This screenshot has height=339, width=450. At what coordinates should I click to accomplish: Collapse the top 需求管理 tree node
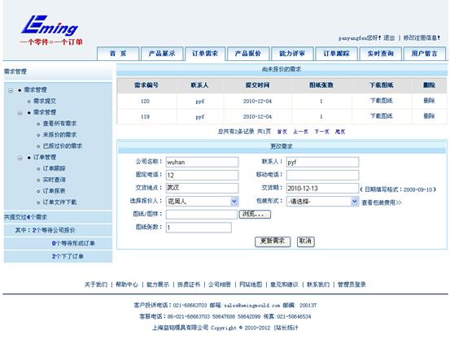point(11,90)
